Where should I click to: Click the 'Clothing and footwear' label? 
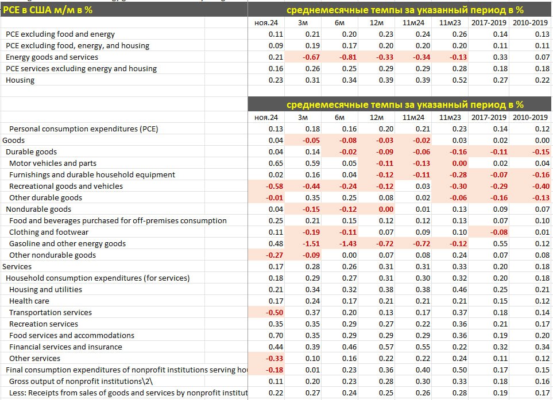pos(49,232)
